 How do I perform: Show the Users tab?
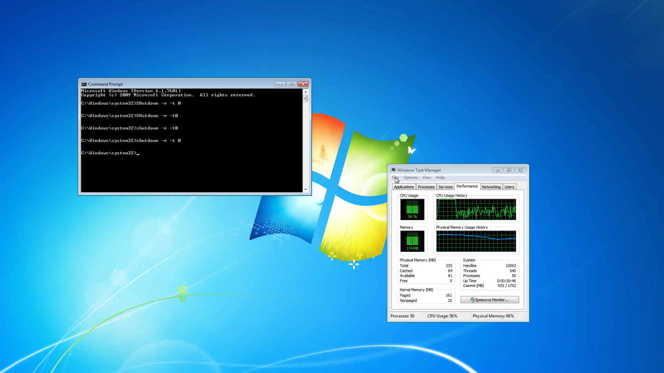(509, 187)
